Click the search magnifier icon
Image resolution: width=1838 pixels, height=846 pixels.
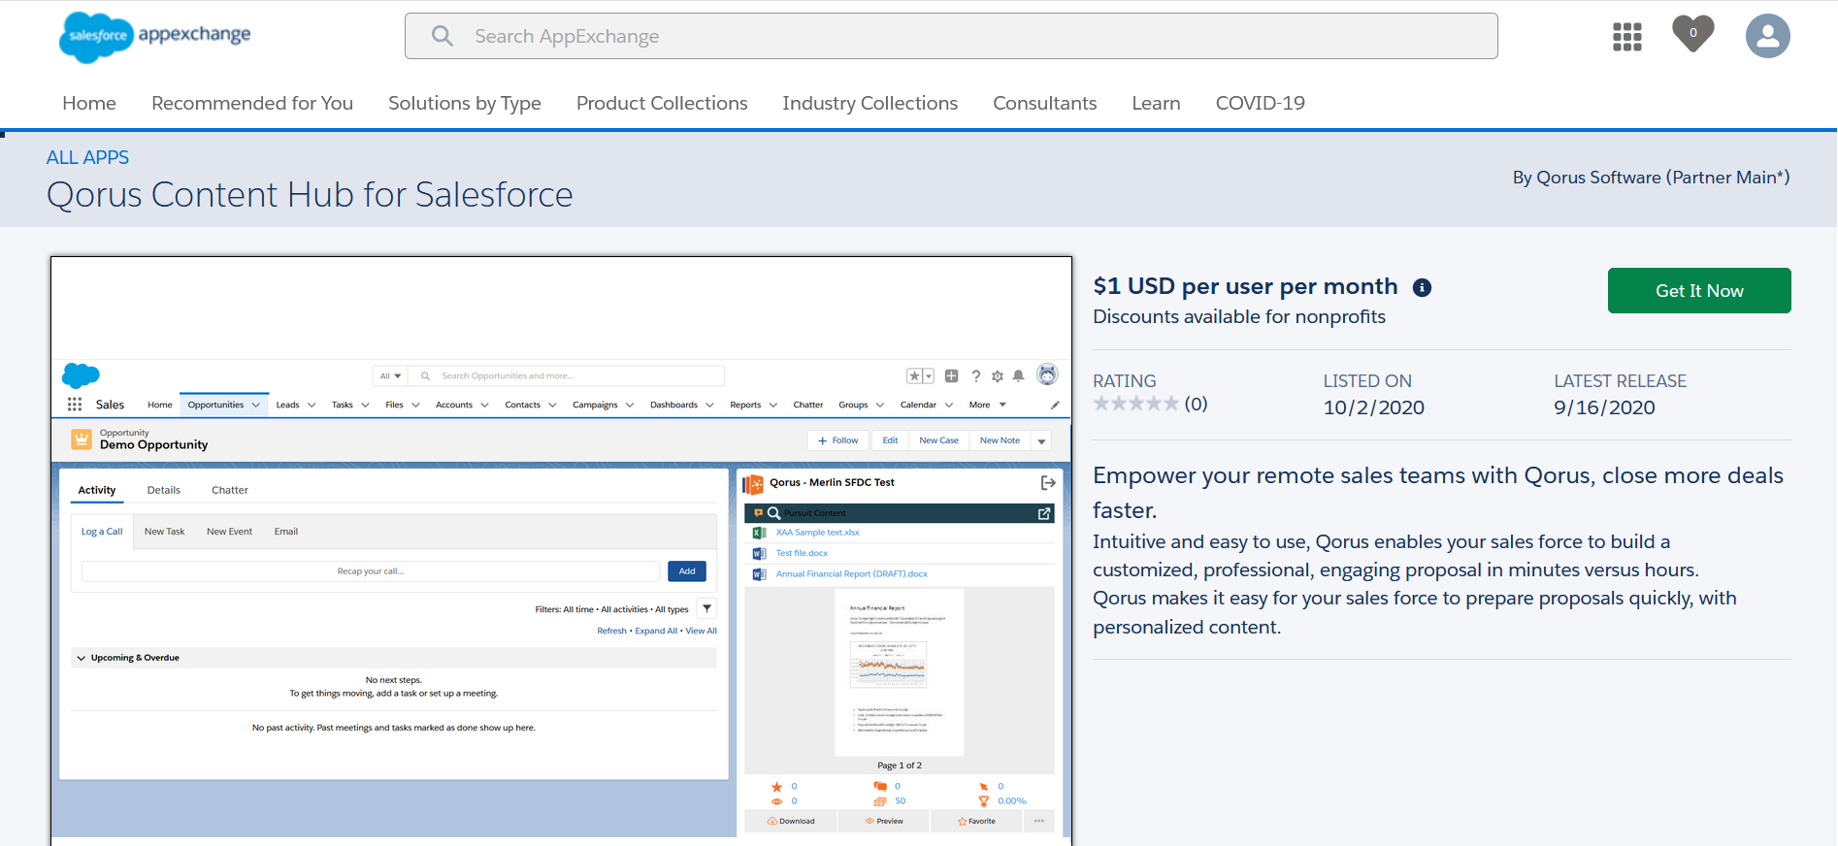click(443, 37)
